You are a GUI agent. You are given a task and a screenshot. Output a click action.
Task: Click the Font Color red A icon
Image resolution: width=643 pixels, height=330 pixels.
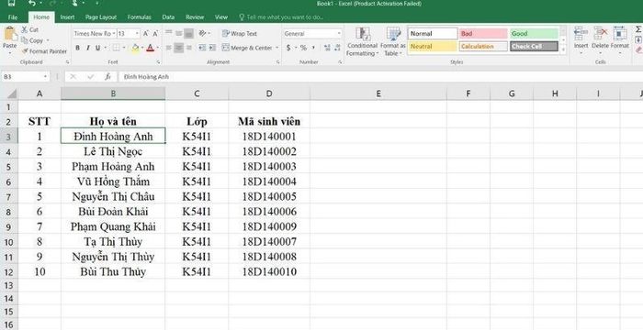[x=150, y=48]
